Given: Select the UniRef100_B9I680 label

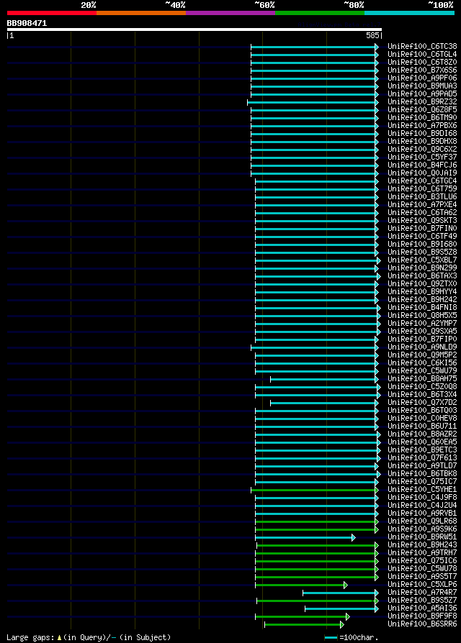Looking at the screenshot, I should [x=422, y=244].
